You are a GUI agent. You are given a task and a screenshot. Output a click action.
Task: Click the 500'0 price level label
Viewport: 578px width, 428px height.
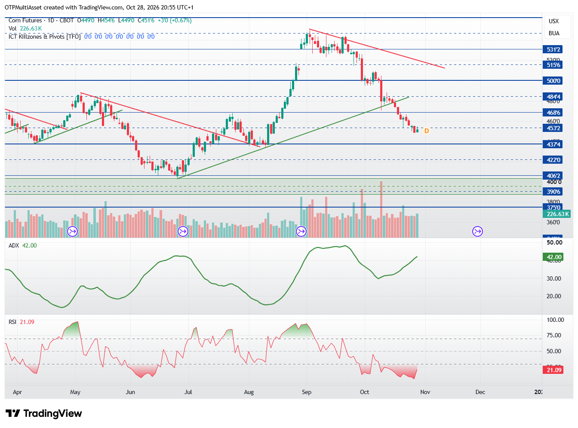click(x=553, y=81)
